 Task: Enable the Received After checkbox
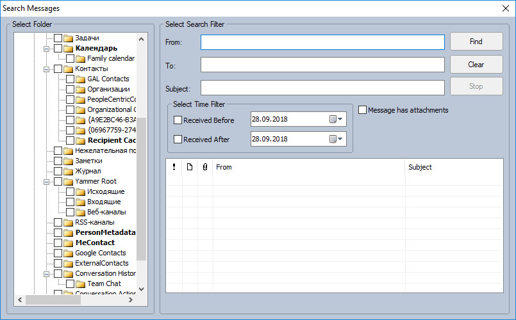pos(178,140)
